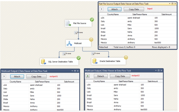Select 'brazil' cell in output1 viewer

(x=15, y=96)
